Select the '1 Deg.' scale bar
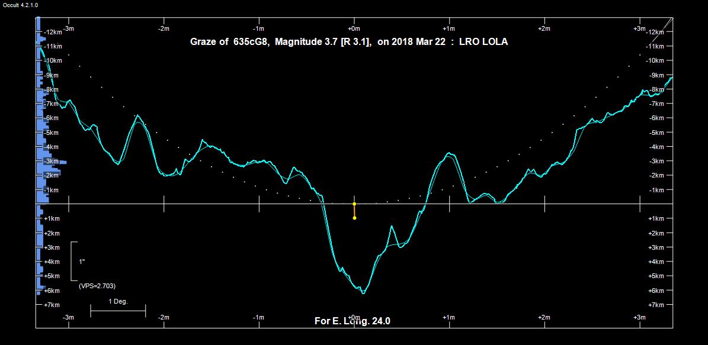 (118, 309)
